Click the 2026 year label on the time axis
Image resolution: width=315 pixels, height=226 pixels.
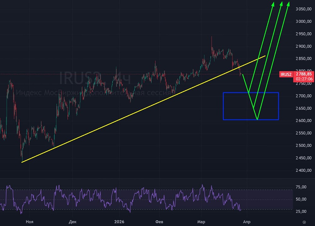pos(119,222)
